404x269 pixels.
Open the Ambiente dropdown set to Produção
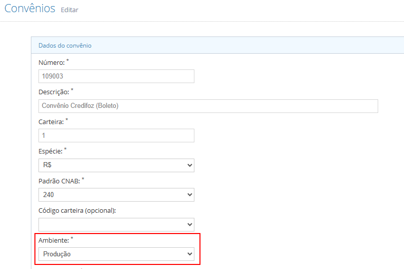pos(116,254)
